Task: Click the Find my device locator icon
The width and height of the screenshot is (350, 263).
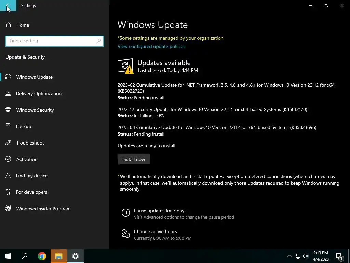Action: (8, 176)
